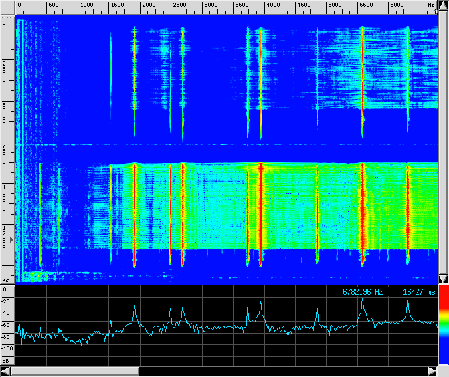
Task: Click the empty horizontal scrollbar track
Action: (x=281, y=370)
